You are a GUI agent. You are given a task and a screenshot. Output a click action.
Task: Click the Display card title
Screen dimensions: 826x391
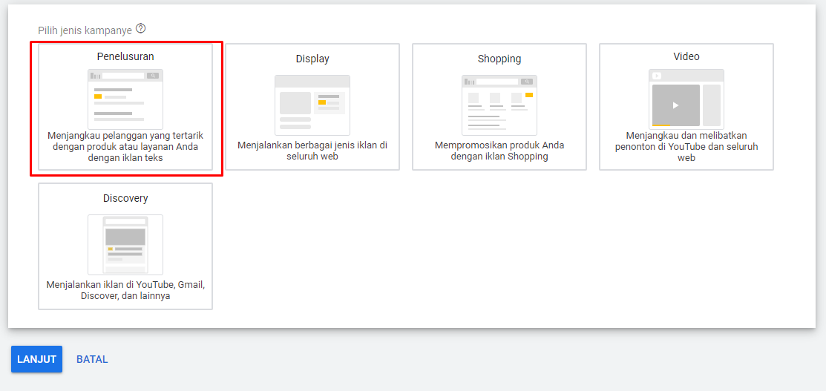pyautogui.click(x=312, y=59)
